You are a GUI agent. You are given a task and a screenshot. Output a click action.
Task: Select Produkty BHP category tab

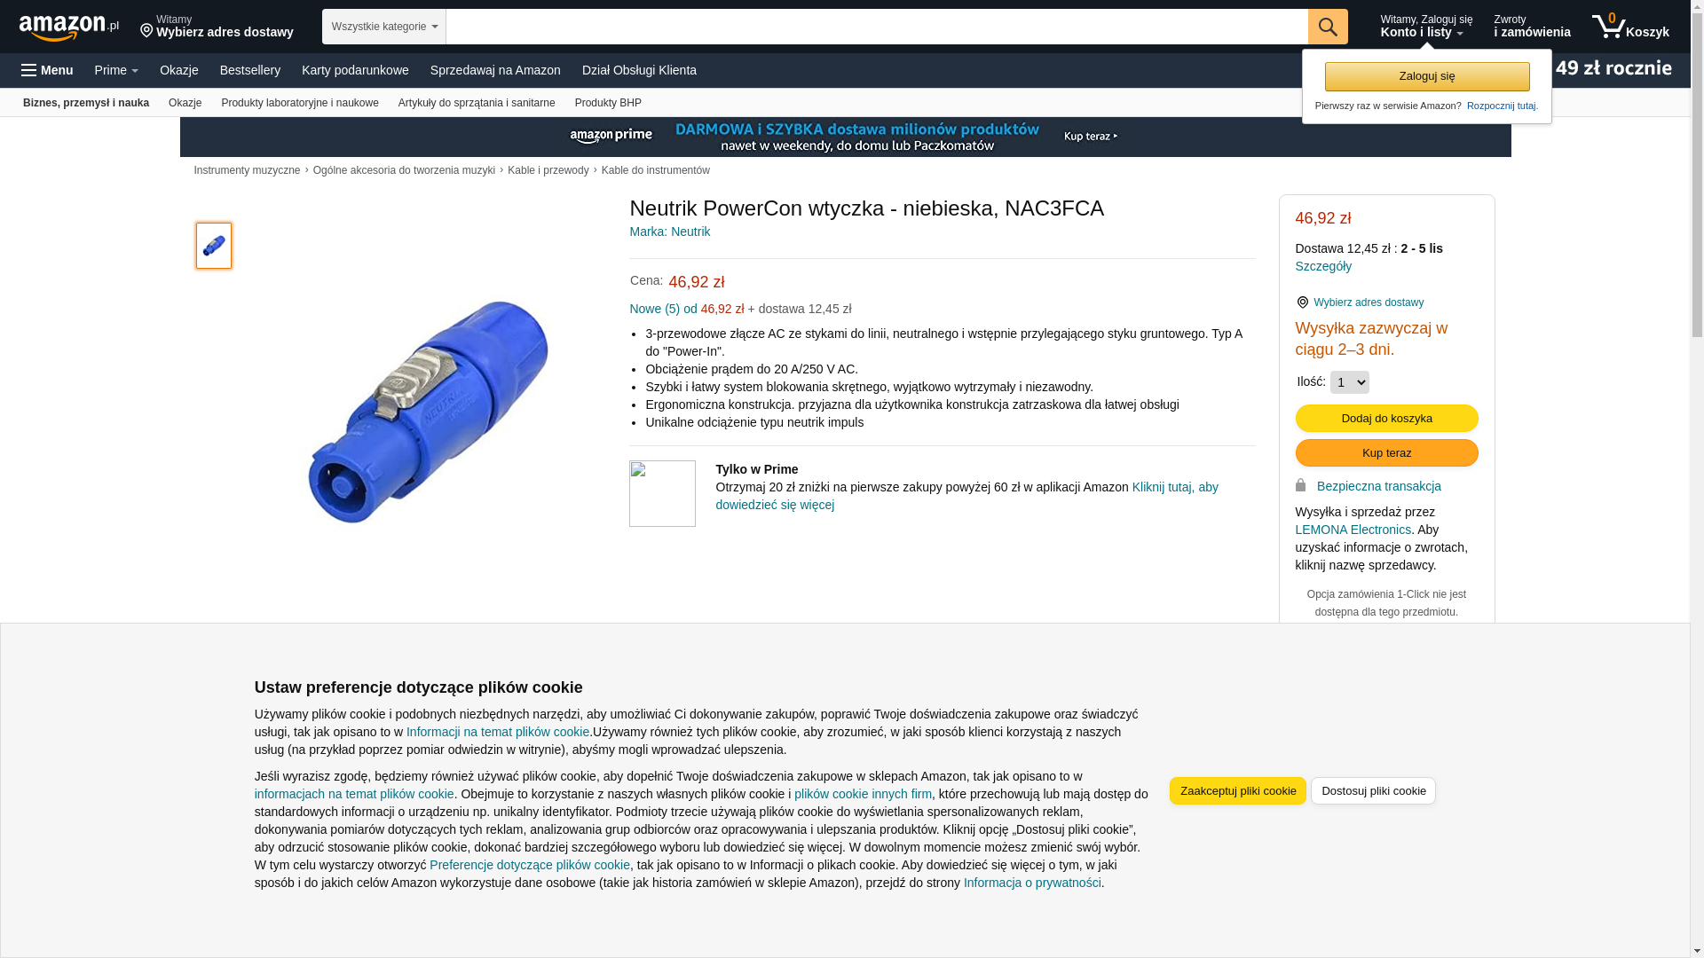click(608, 103)
